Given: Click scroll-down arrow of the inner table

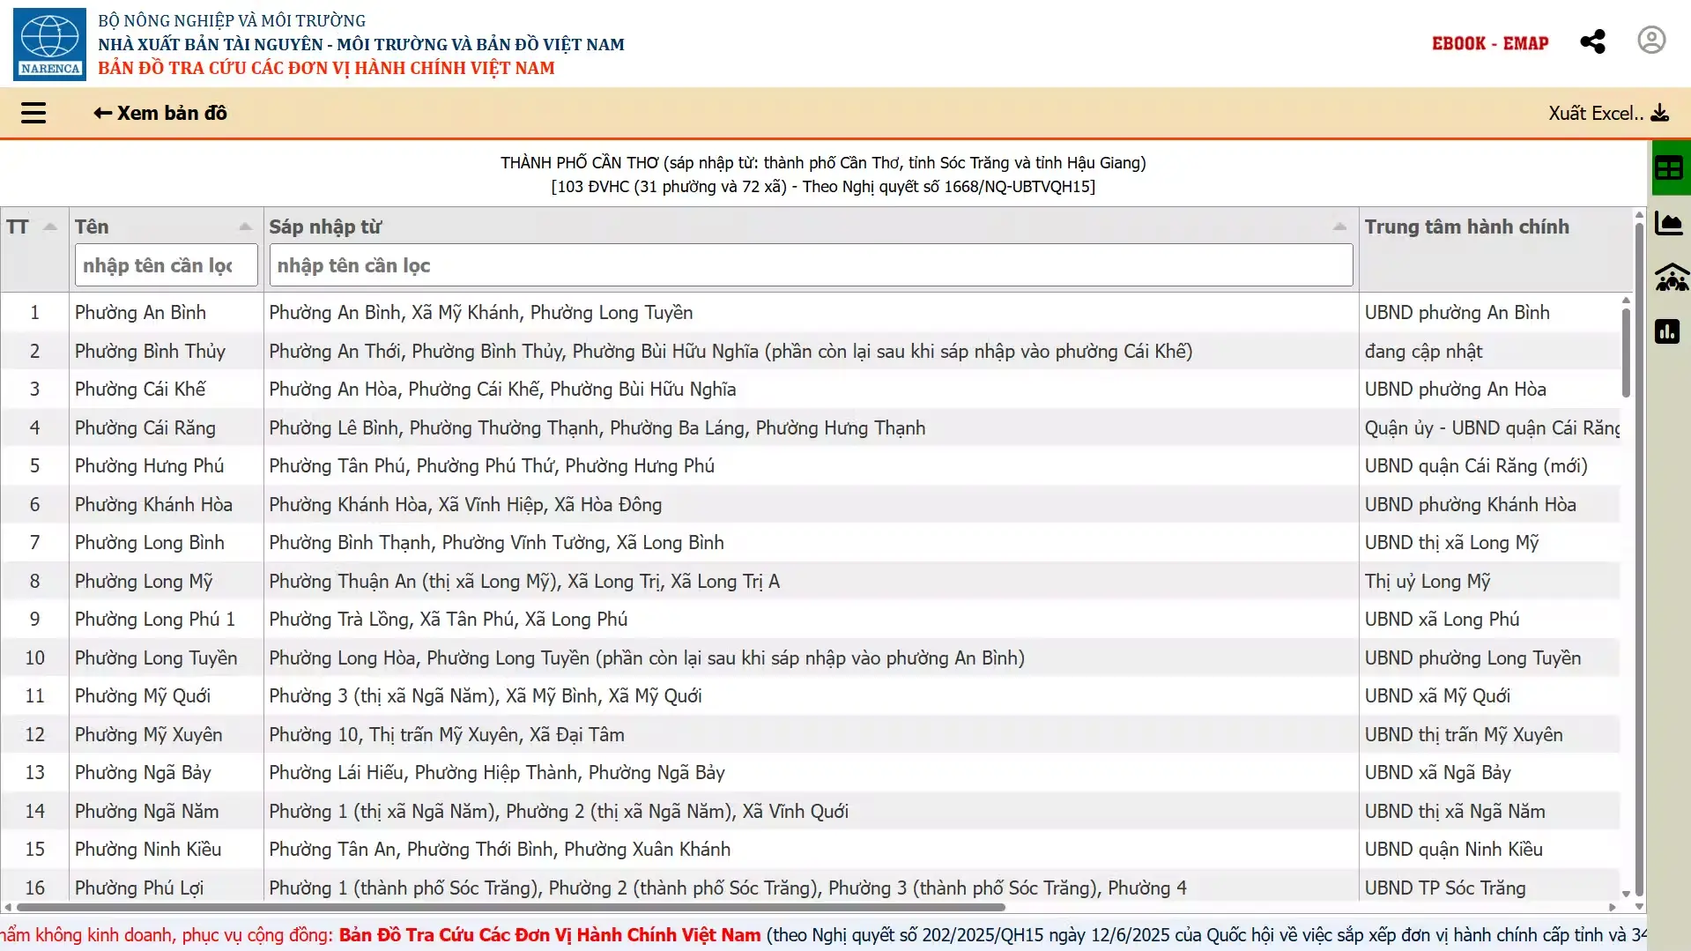Looking at the screenshot, I should (x=1626, y=894).
